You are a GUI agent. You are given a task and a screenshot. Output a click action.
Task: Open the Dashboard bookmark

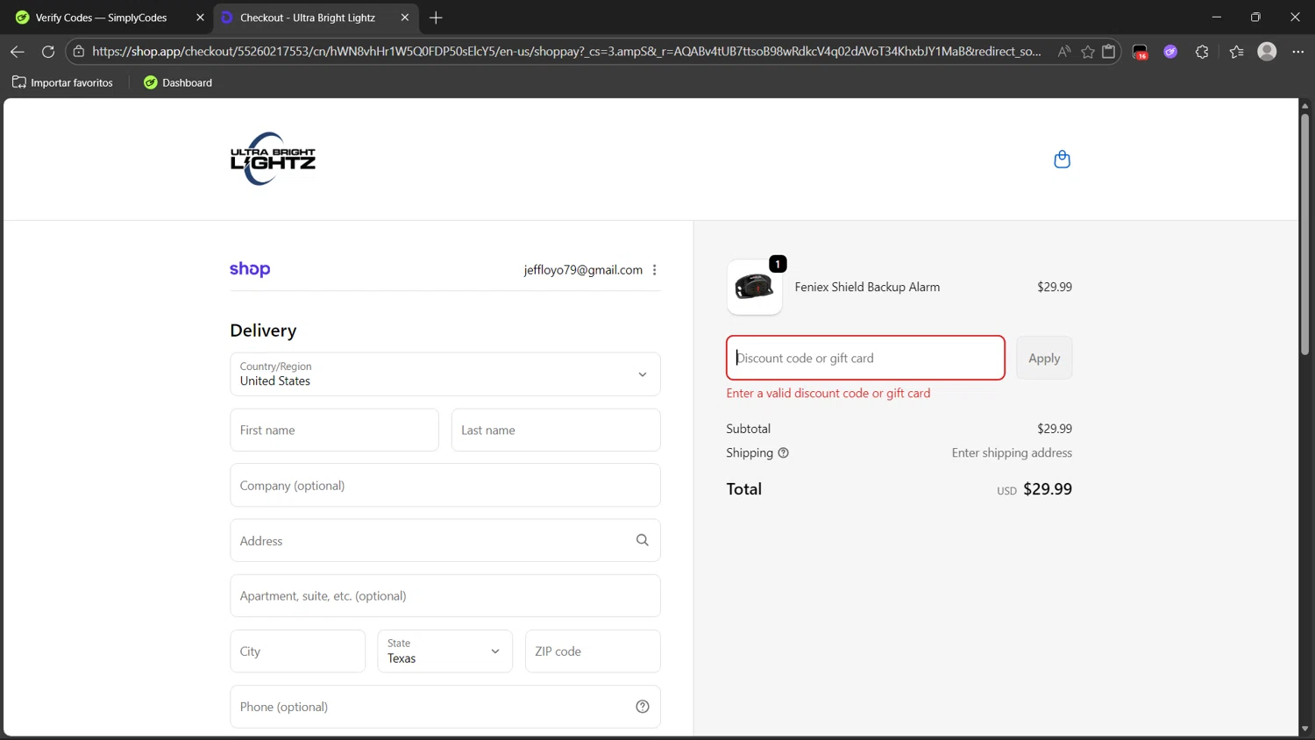click(178, 82)
